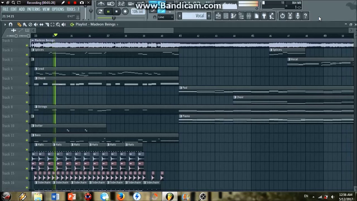
Task: Open audio editor scissors icon
Action: point(290,16)
